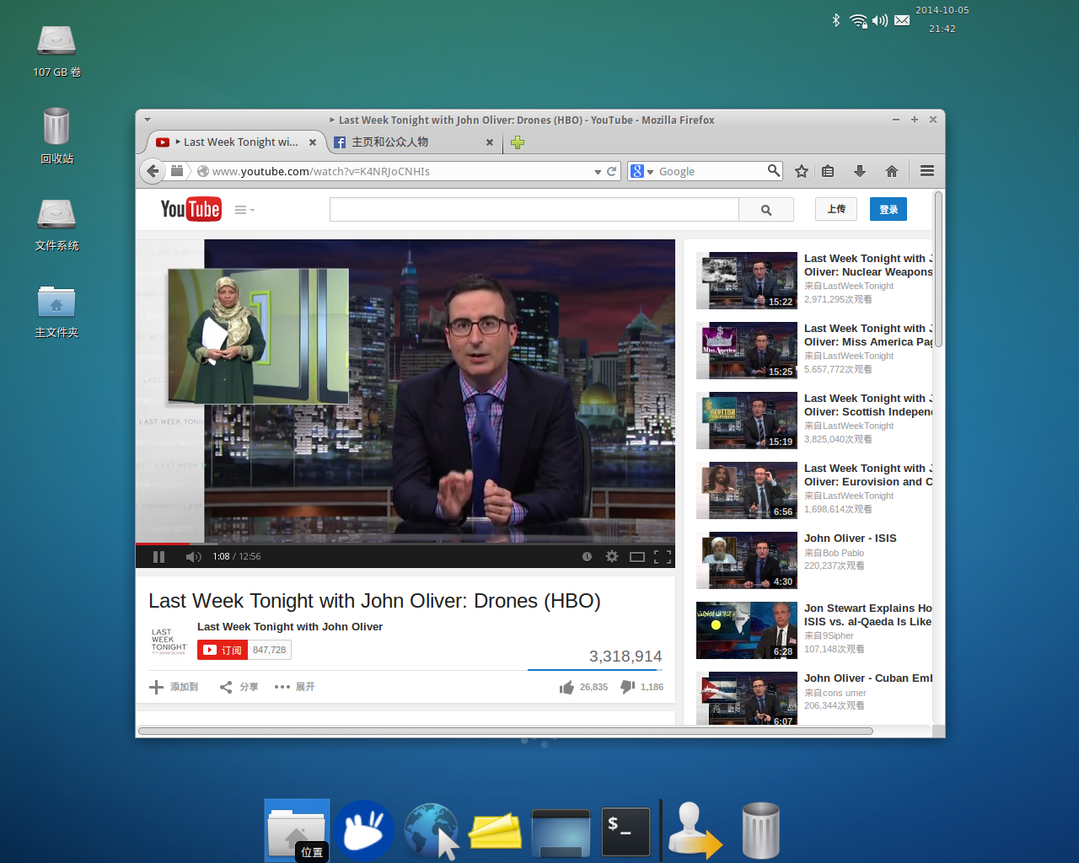
Task: Click 分享 share button
Action: [x=239, y=687]
